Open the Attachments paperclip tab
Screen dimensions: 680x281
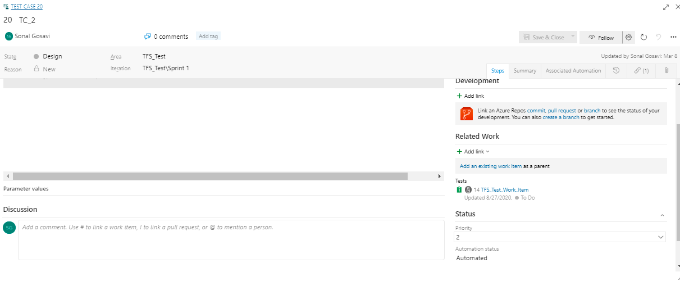coord(666,71)
